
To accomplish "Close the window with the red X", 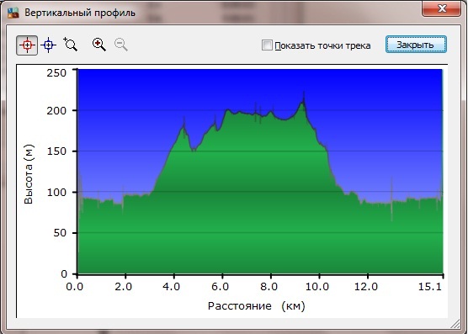I will [x=442, y=8].
